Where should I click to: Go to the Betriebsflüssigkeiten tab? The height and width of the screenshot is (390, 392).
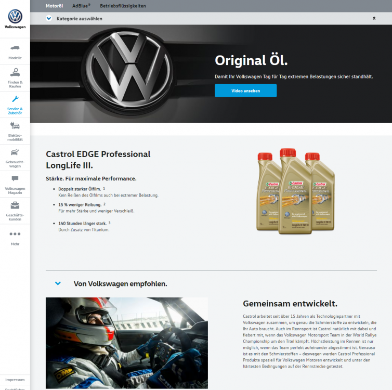pyautogui.click(x=123, y=6)
